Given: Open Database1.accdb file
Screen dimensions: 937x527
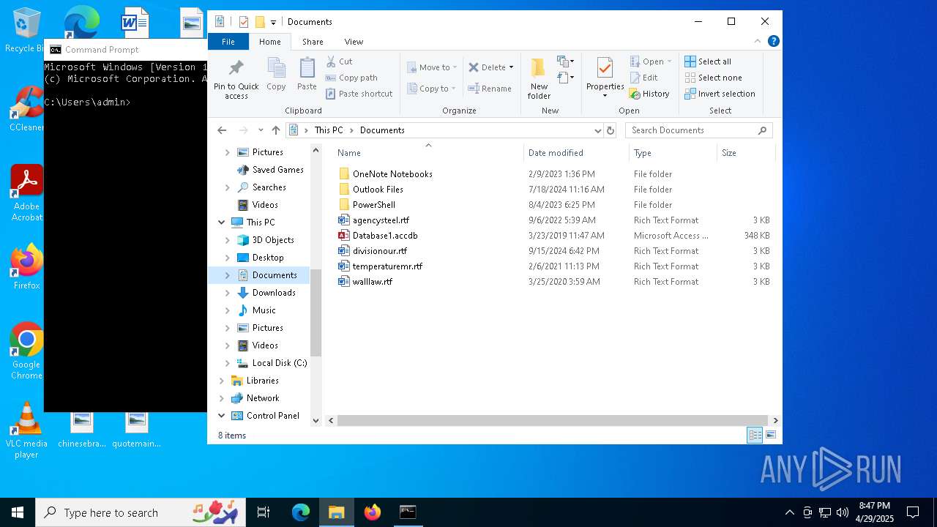Looking at the screenshot, I should pyautogui.click(x=385, y=236).
